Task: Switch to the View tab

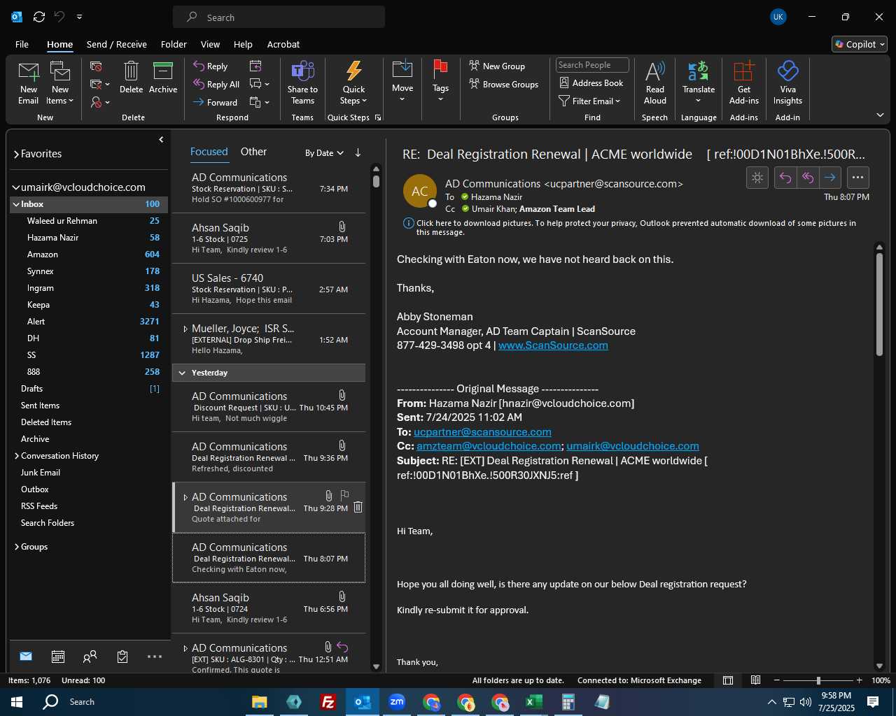Action: click(210, 44)
